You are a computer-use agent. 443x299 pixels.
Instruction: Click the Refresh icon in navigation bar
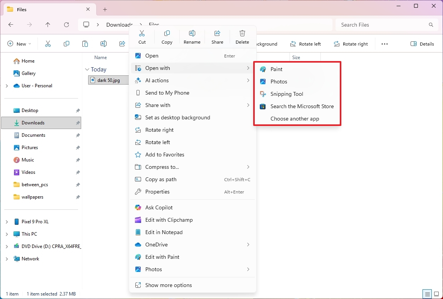(x=66, y=25)
